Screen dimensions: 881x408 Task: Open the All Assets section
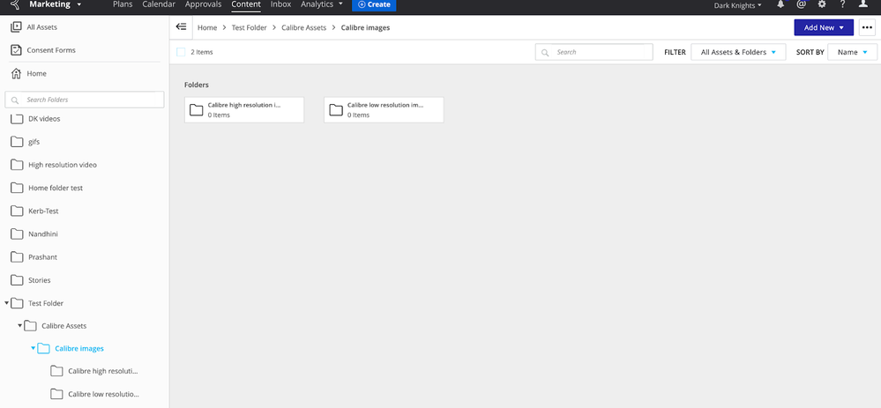41,27
